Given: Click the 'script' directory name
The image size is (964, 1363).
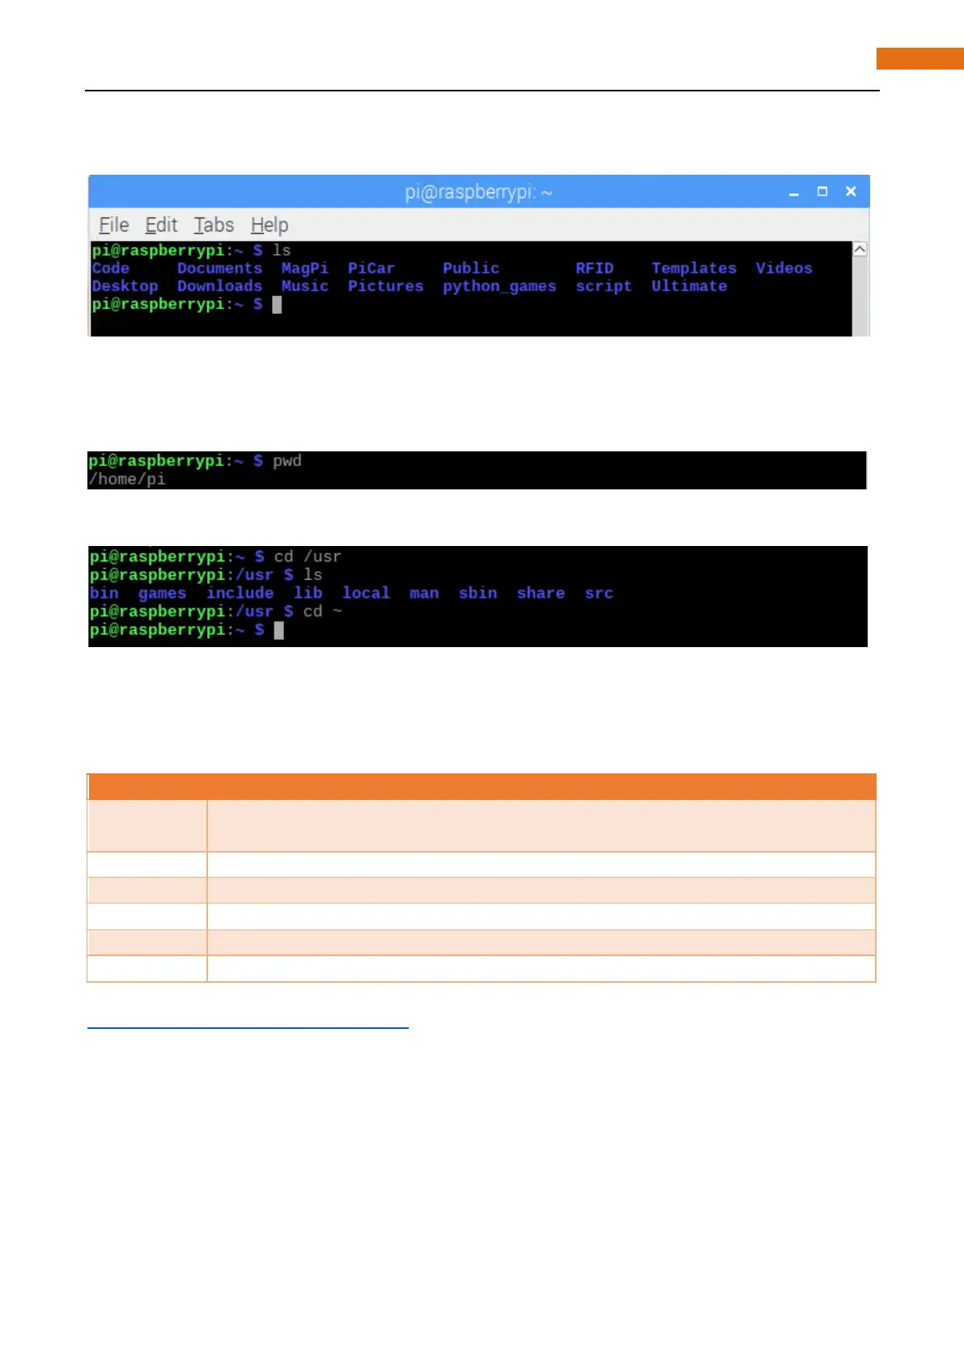Looking at the screenshot, I should (x=604, y=286).
